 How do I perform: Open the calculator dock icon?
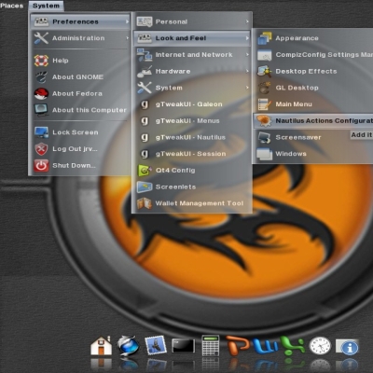coord(211,346)
